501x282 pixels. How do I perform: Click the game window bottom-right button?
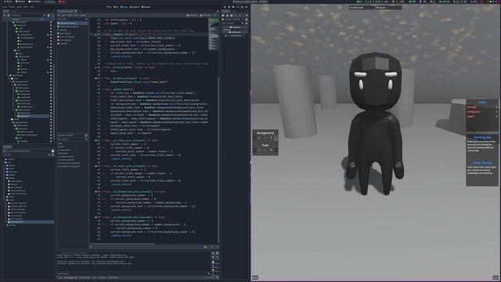[496, 277]
